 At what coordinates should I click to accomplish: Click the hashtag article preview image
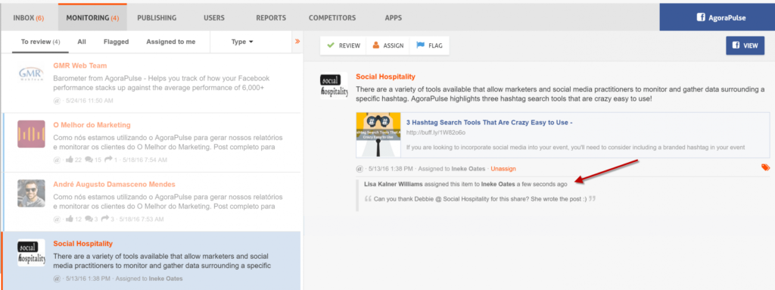pos(378,135)
